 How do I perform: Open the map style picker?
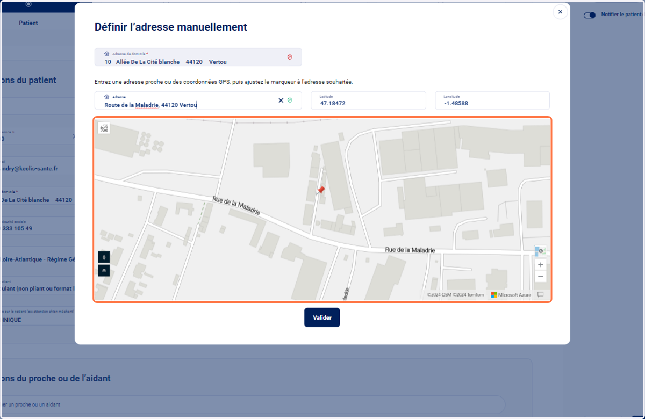540,251
